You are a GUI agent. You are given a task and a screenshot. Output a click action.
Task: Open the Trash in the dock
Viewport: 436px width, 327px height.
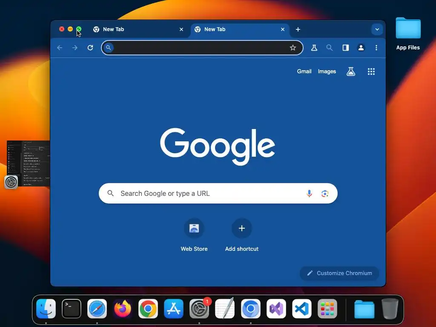(x=390, y=309)
